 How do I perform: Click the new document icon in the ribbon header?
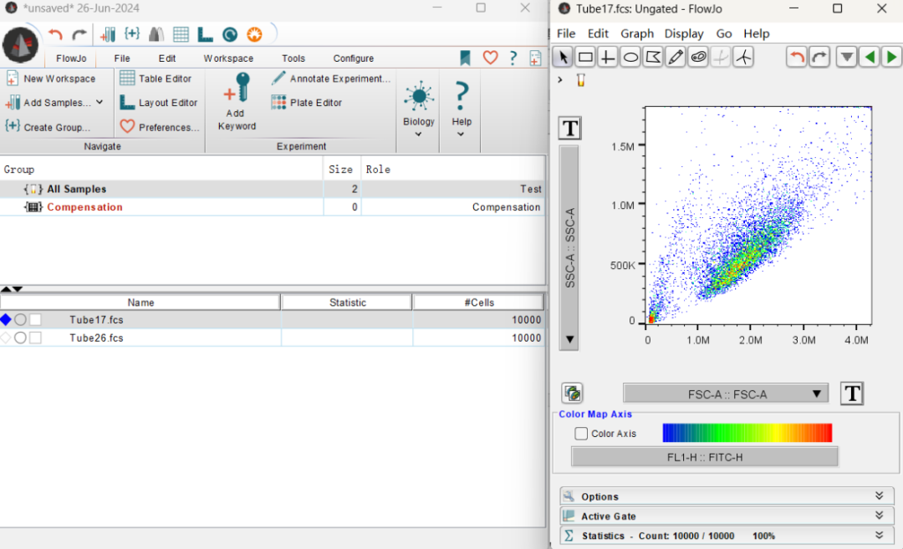[x=536, y=58]
